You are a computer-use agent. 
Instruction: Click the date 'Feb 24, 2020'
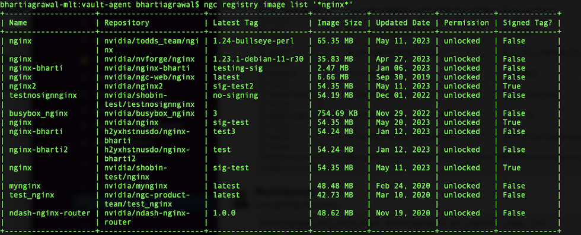(403, 186)
